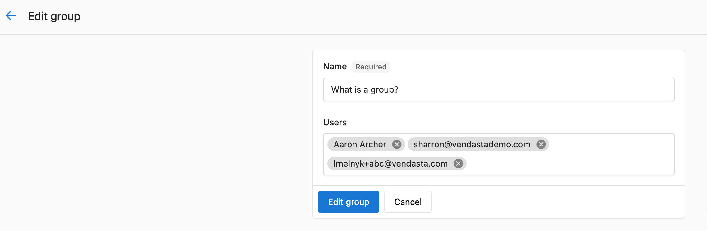The image size is (707, 231).
Task: Remove Aaron Archer from users
Action: pyautogui.click(x=397, y=144)
